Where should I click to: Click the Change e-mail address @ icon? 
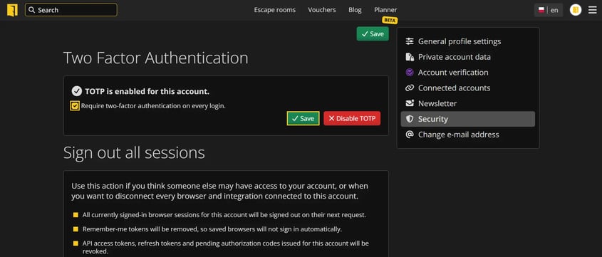pyautogui.click(x=410, y=135)
